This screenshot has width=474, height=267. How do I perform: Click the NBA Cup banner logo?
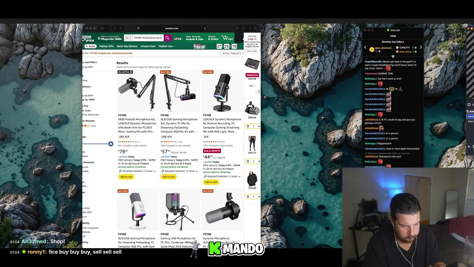click(200, 46)
